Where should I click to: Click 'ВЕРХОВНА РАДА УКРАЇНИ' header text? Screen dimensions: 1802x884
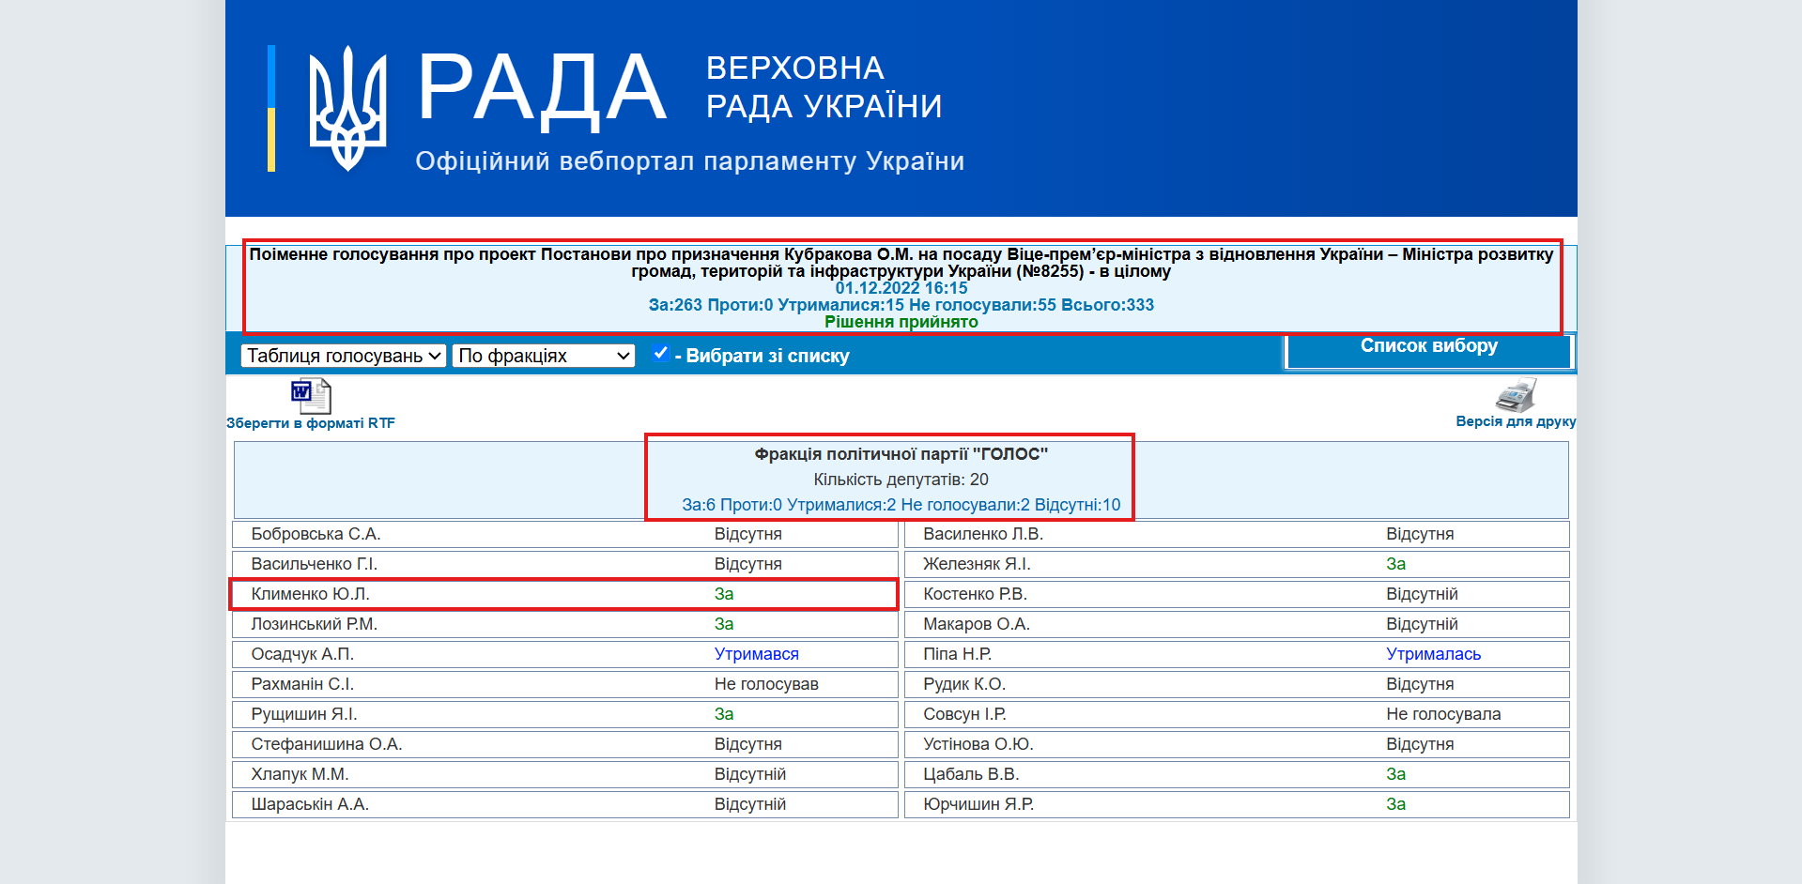pos(824,87)
